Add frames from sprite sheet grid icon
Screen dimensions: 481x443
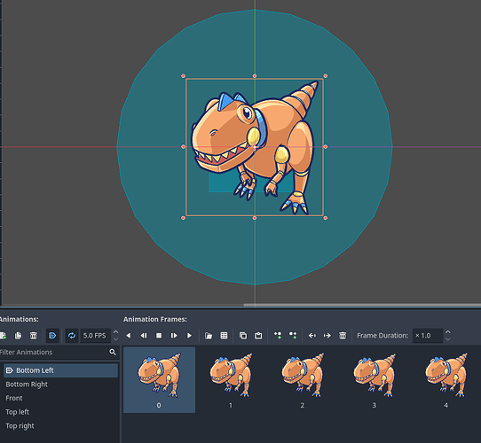[224, 336]
